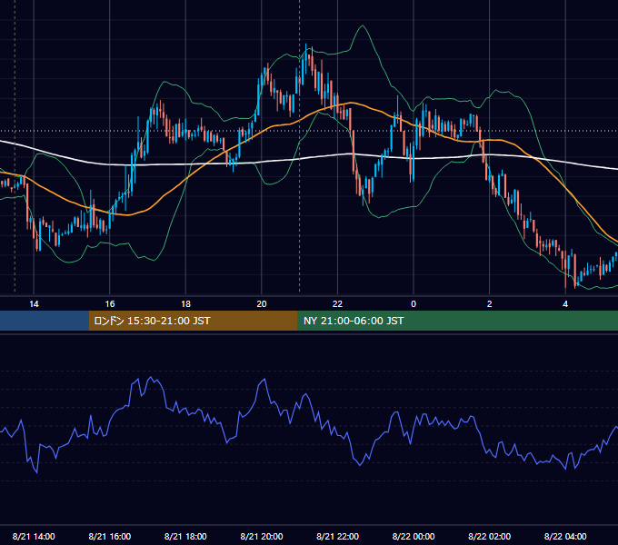This screenshot has width=618, height=545.
Task: Click the 8/21 16:00 date label
Action: tap(110, 536)
